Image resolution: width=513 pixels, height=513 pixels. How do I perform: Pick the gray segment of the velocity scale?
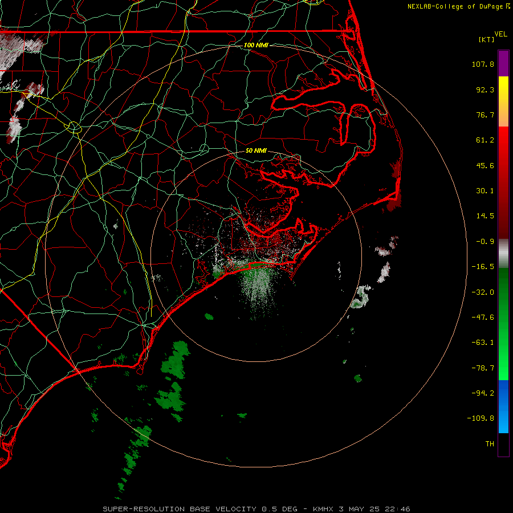503,254
